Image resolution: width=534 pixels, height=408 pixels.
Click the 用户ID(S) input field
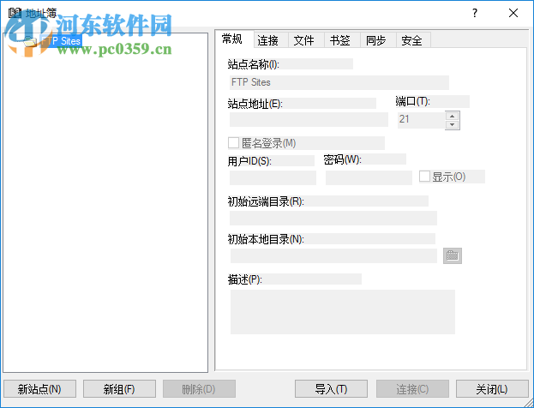click(x=273, y=177)
